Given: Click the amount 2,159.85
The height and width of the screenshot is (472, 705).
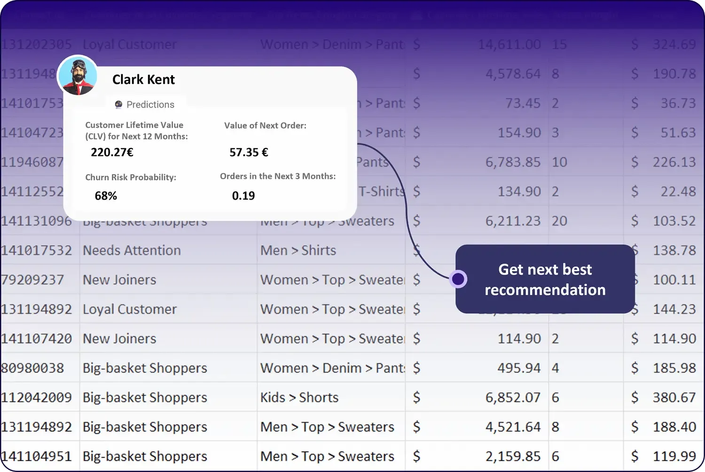Looking at the screenshot, I should click(x=513, y=456).
